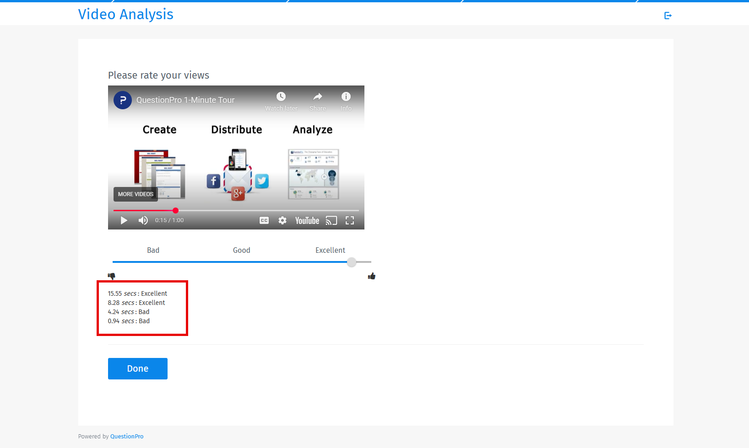Play the video

click(x=124, y=220)
